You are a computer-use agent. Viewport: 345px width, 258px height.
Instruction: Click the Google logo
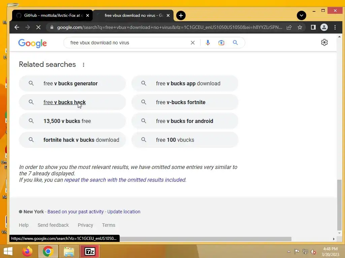(33, 43)
